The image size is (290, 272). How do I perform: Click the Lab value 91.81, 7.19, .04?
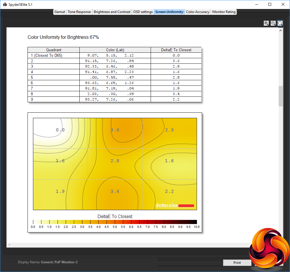click(110, 88)
